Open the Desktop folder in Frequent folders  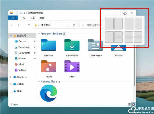click(49, 45)
